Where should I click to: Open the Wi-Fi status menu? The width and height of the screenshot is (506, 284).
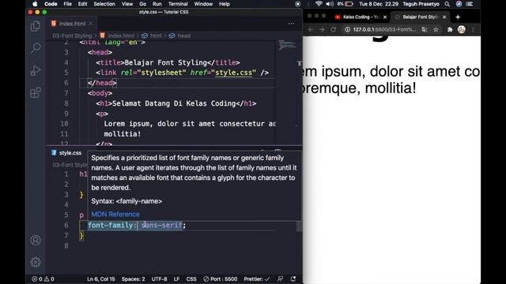319,4
